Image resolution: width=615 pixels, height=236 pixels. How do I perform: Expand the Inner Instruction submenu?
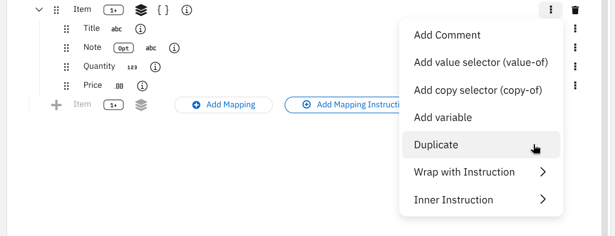[481, 200]
